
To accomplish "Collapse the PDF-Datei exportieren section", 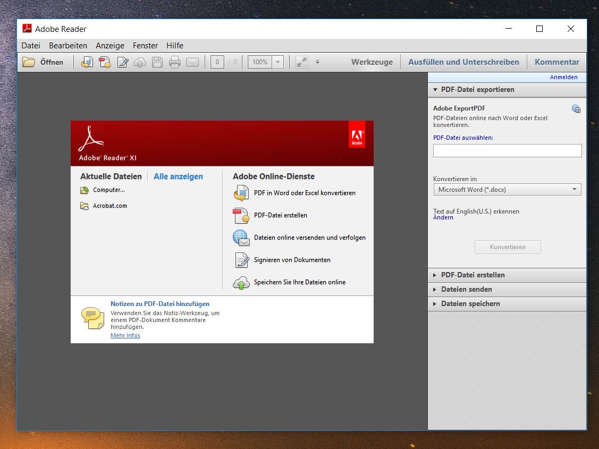I will pos(507,89).
